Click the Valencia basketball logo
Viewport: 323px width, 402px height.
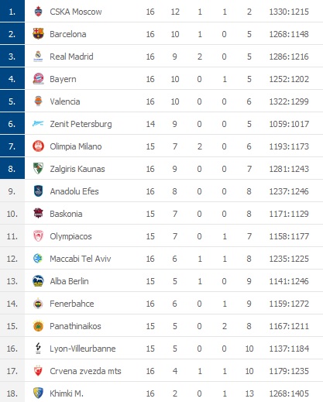point(38,101)
